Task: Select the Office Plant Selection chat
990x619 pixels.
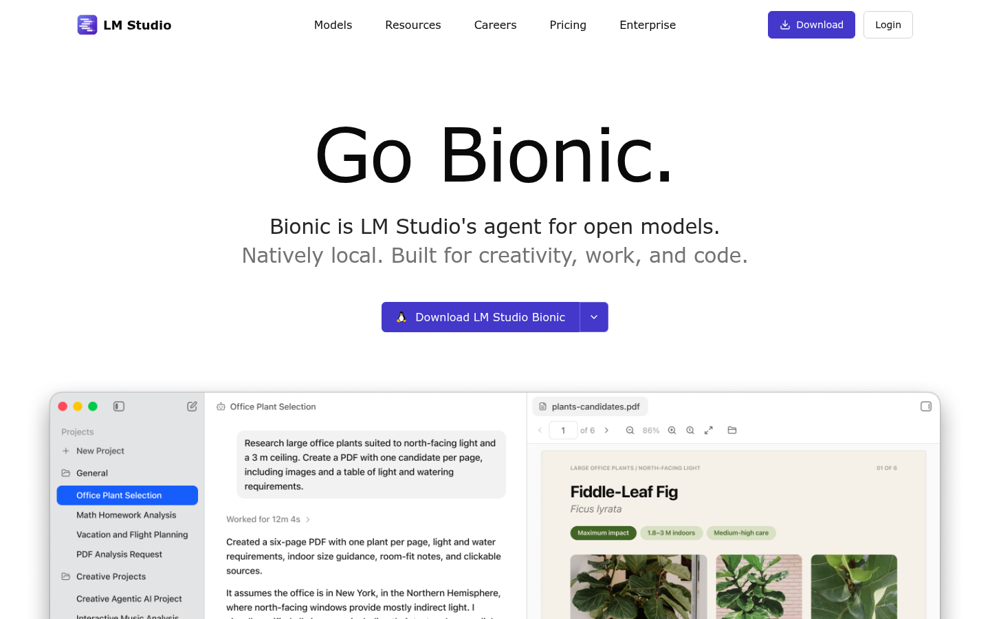Action: coord(127,495)
